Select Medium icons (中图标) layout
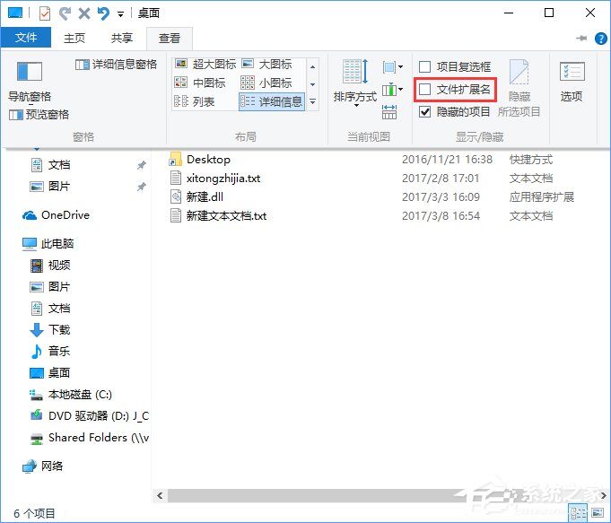This screenshot has height=523, width=611. click(200, 83)
